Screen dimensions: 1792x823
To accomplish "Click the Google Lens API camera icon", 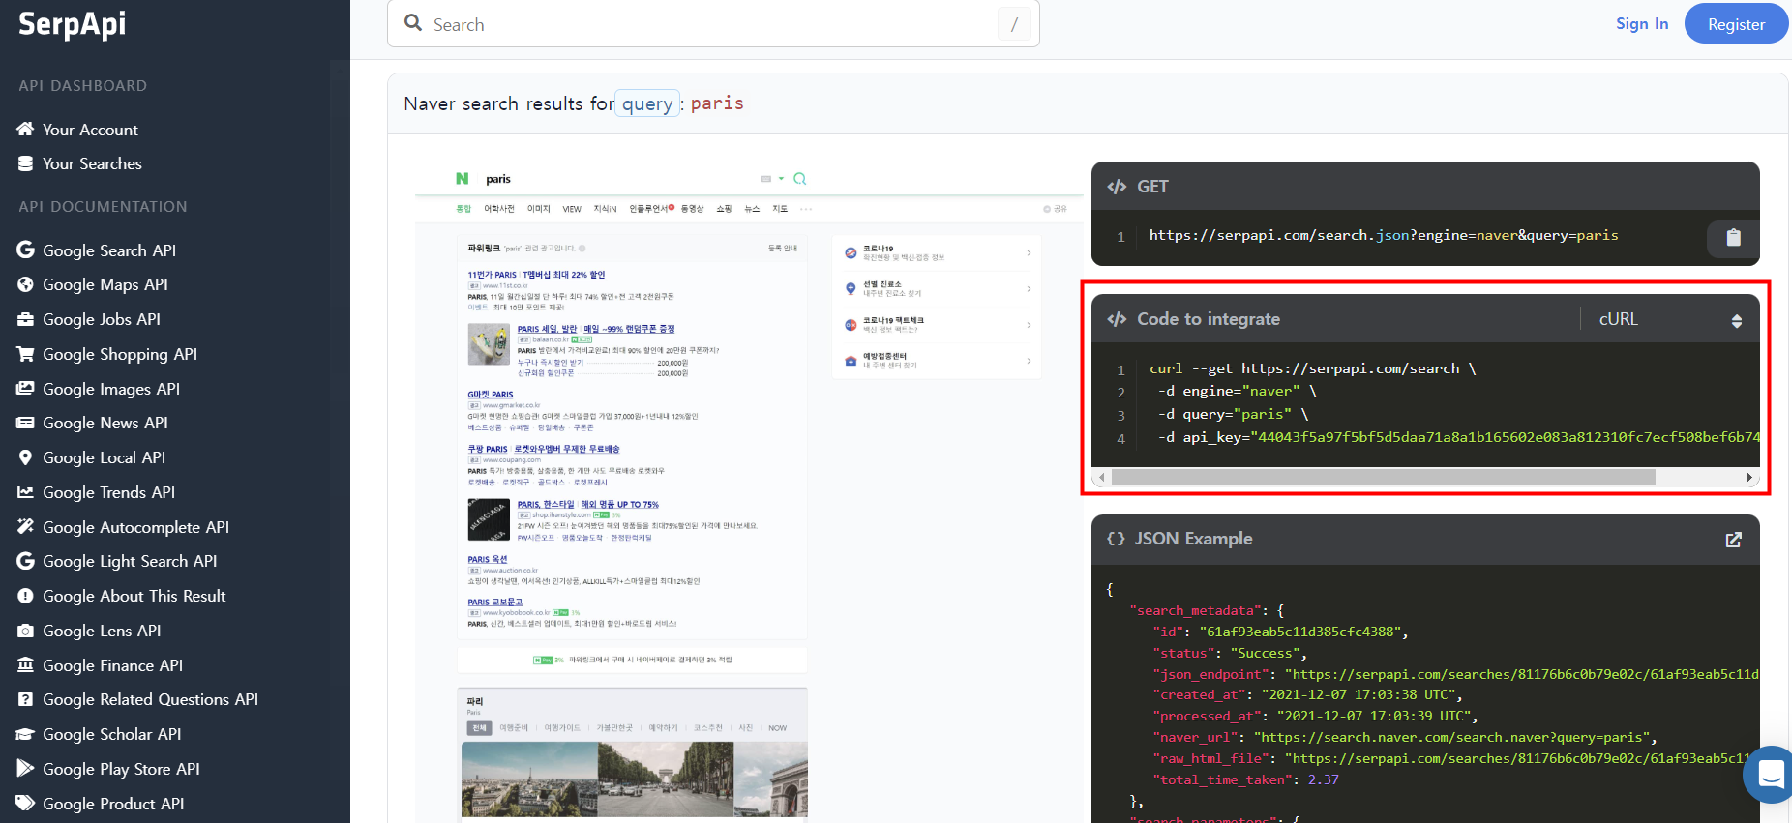I will point(25,631).
